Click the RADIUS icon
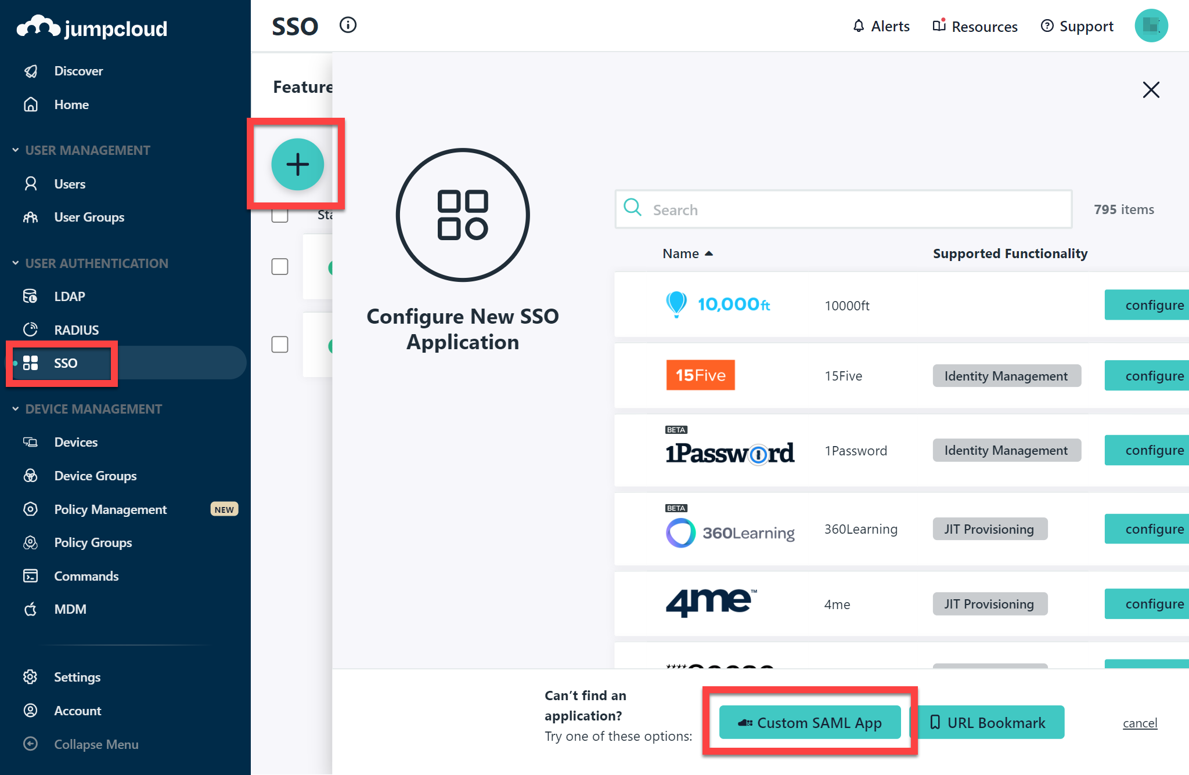The image size is (1189, 775). click(x=31, y=329)
